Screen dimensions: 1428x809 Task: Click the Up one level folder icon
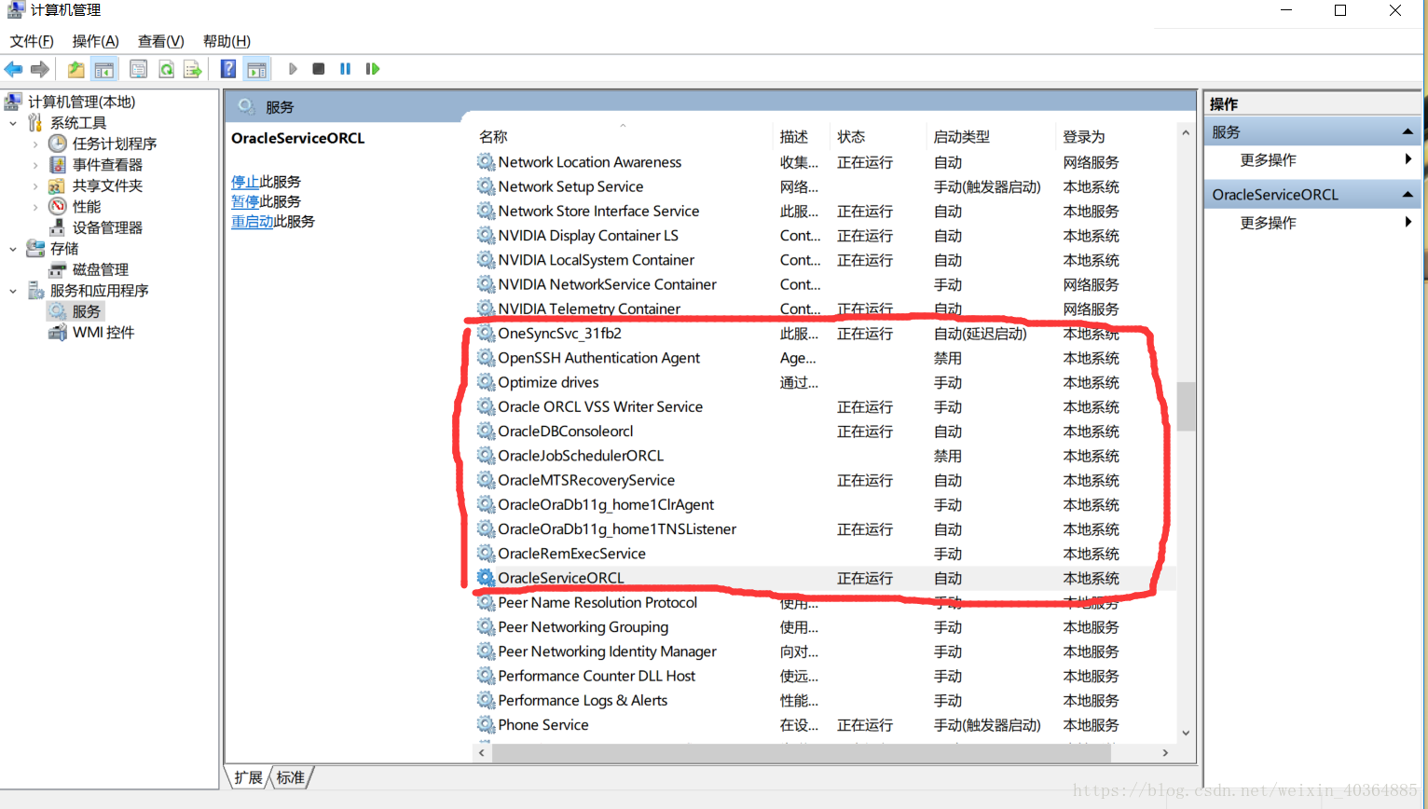click(76, 69)
